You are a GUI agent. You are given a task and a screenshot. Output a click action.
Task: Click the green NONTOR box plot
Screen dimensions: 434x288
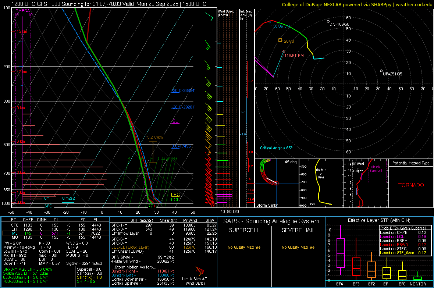[417, 277]
